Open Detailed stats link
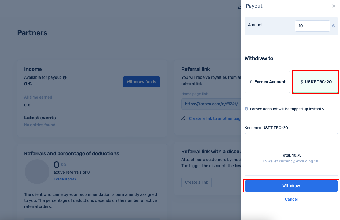This screenshot has height=220, width=340. pyautogui.click(x=65, y=179)
